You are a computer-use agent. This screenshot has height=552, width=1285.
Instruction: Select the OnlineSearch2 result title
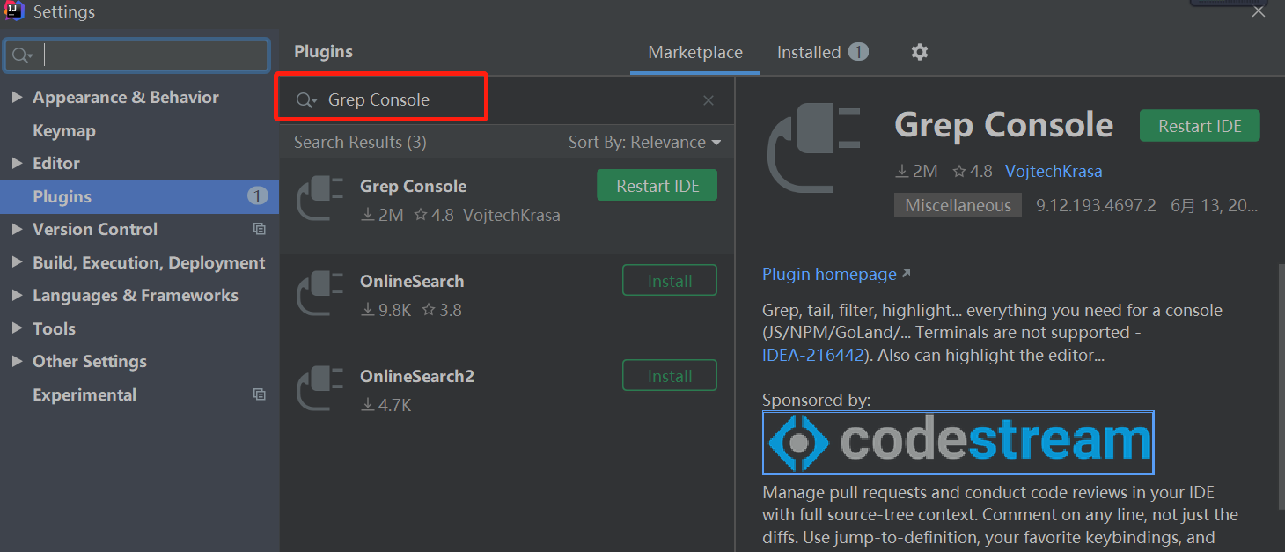coord(417,376)
